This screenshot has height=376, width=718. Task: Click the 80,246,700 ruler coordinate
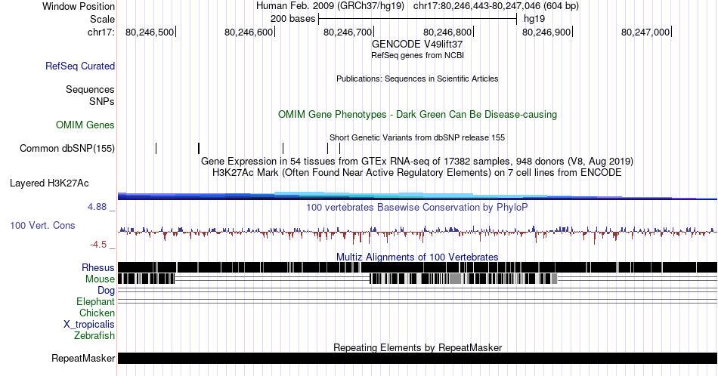(x=348, y=32)
